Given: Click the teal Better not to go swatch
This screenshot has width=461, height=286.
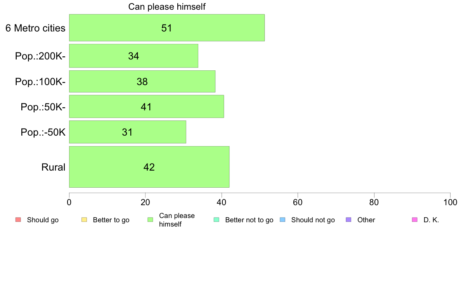Looking at the screenshot, I should pyautogui.click(x=217, y=220).
